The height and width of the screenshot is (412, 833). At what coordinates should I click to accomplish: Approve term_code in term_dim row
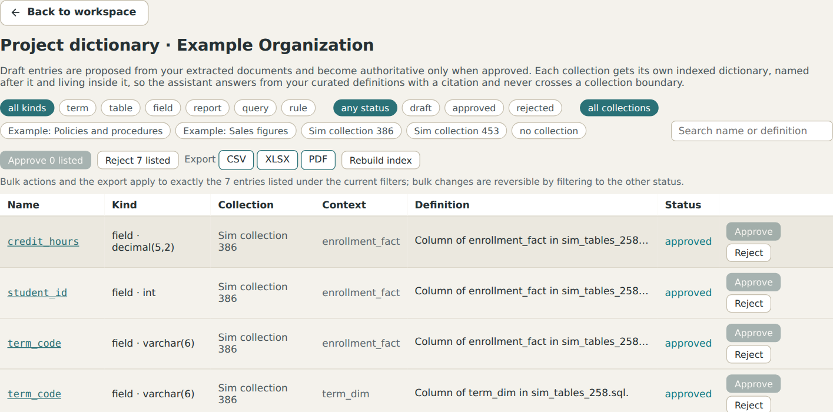pyautogui.click(x=754, y=384)
